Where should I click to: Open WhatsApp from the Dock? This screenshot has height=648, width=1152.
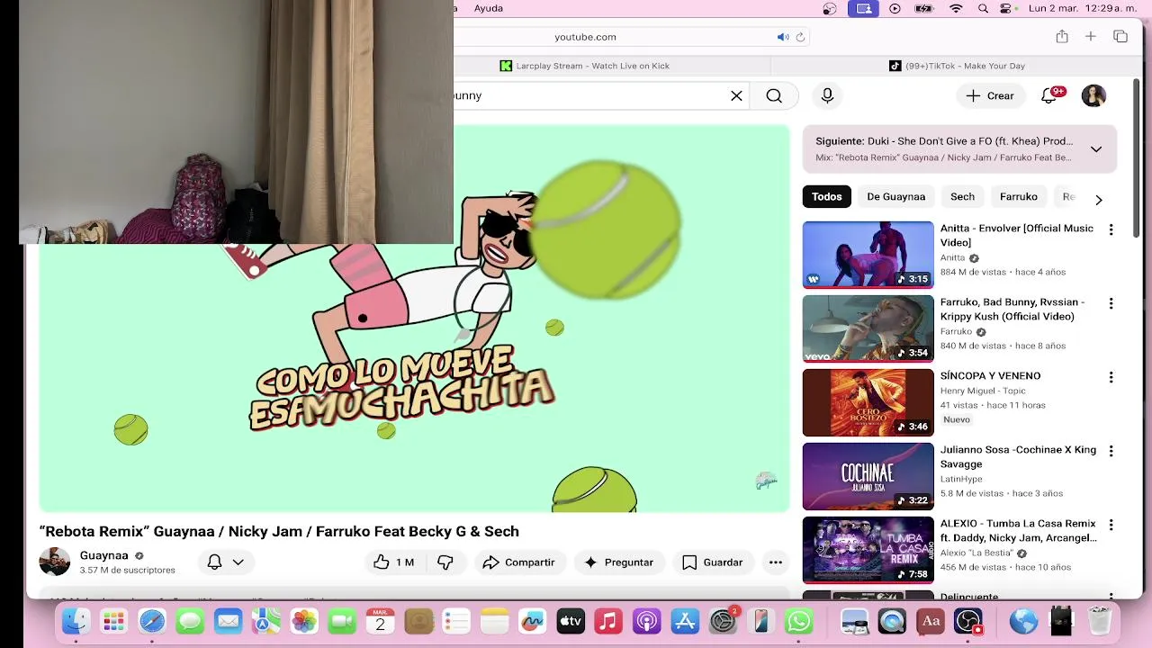click(798, 621)
